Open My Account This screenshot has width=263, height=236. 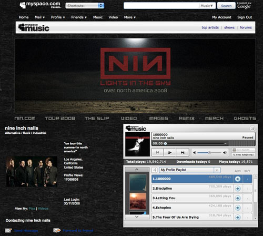[x=221, y=17]
